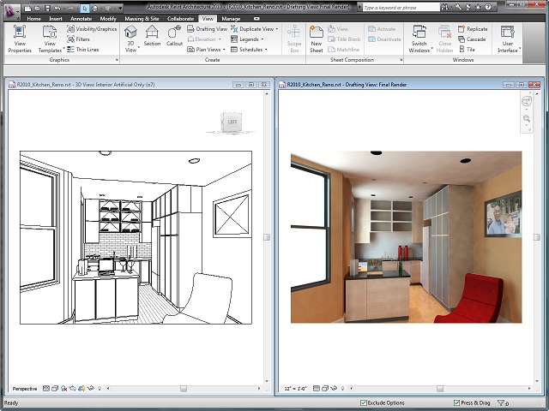Image resolution: width=549 pixels, height=411 pixels.
Task: Open View Properties in the Graphics panel
Action: coord(20,39)
